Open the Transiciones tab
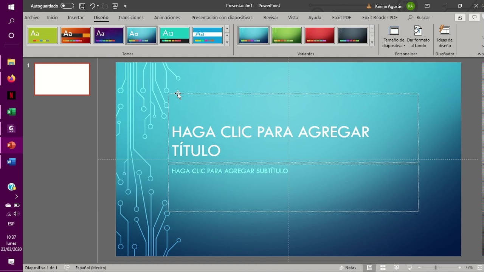The width and height of the screenshot is (484, 272). 131,17
